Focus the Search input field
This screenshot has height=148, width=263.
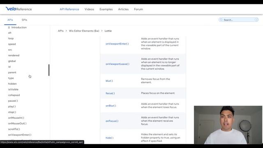[238, 20]
